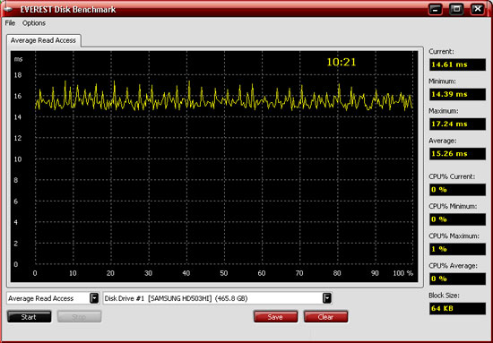Viewport: 493px width, 343px height.
Task: Expand the Average Read Access test dropdown arrow
Action: coord(94,298)
